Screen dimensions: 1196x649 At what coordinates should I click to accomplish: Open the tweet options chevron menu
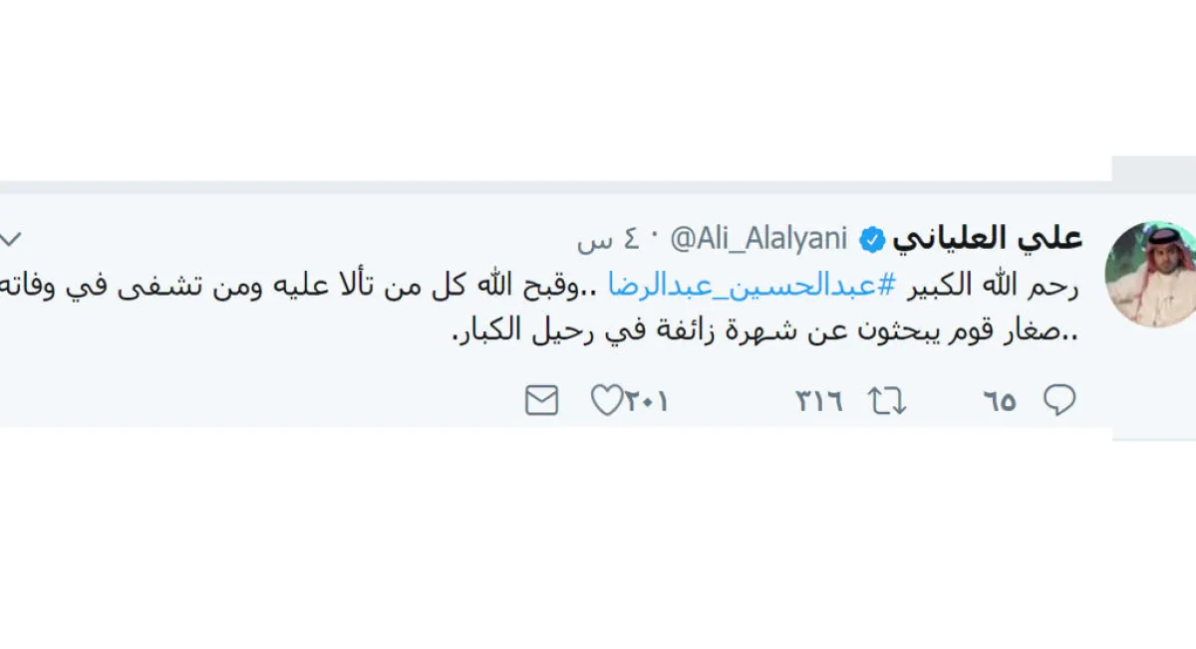click(11, 239)
